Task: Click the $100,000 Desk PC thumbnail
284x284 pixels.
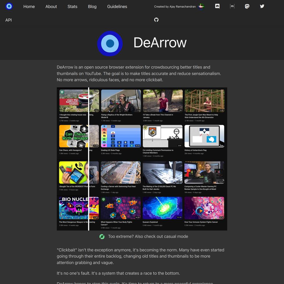Action: [x=162, y=172]
